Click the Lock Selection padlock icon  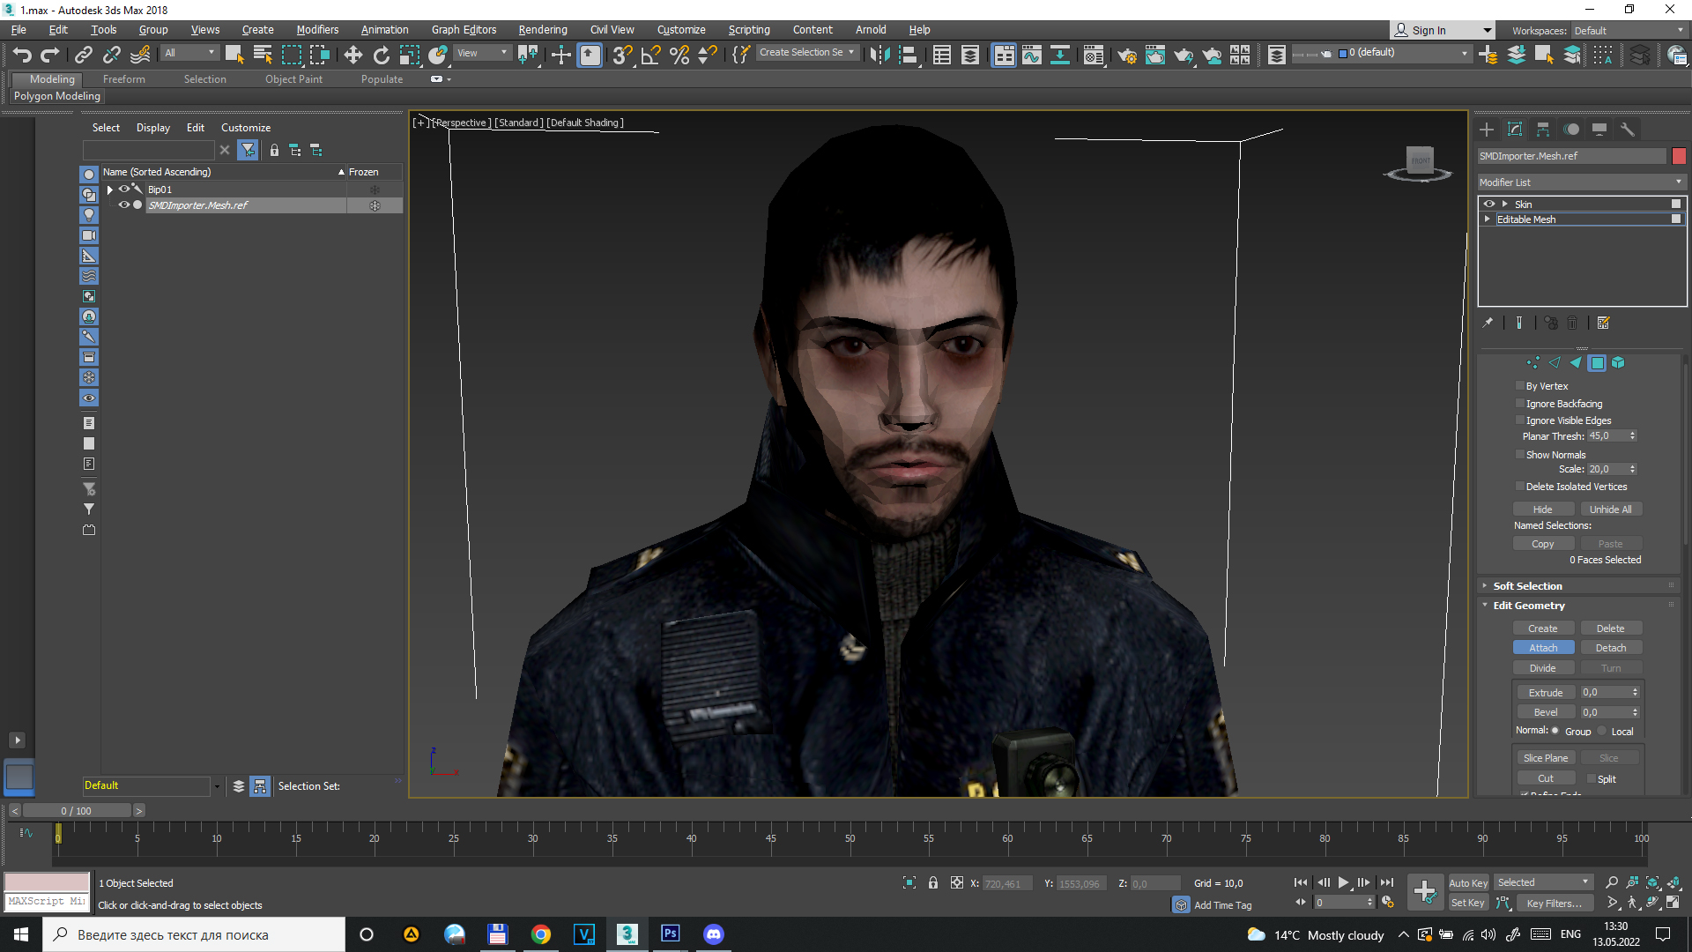click(932, 882)
